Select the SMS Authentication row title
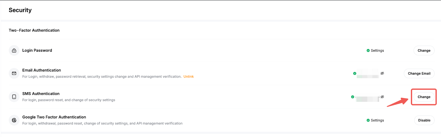Image resolution: width=441 pixels, height=137 pixels. 41,94
